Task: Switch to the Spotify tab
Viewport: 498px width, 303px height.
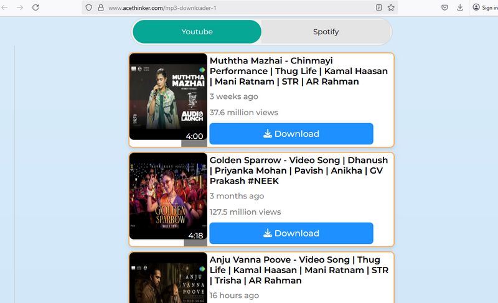Action: tap(326, 32)
